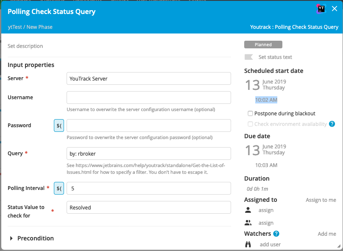Click the Query help text with jetbrains URL

coord(146,169)
